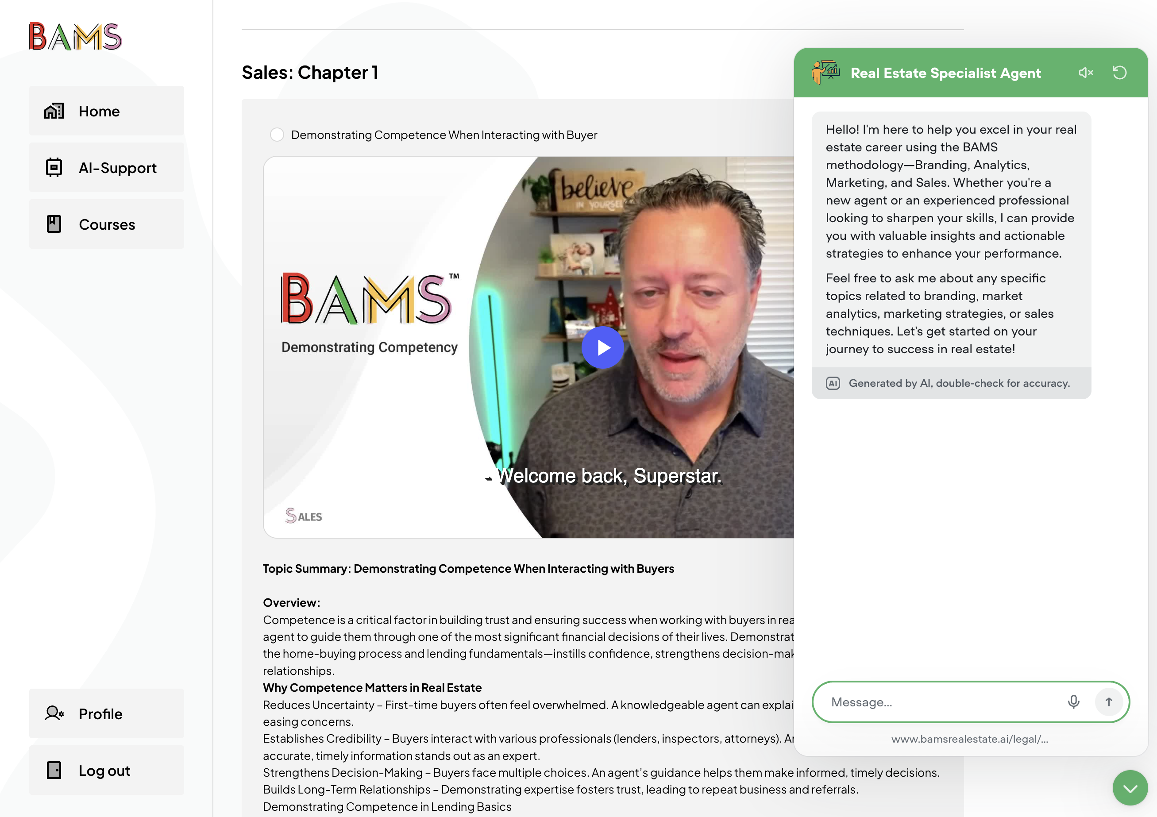
Task: Start voice input with the microphone
Action: (1074, 702)
